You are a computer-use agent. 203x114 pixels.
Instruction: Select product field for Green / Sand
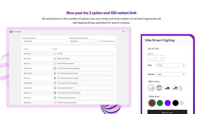coord(83,73)
